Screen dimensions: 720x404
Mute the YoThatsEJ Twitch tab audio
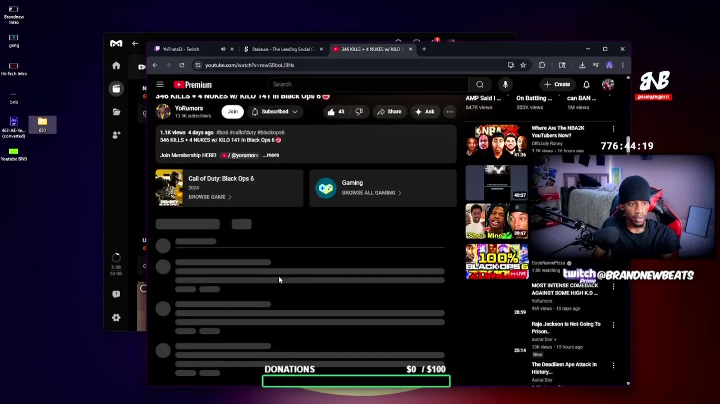point(223,49)
